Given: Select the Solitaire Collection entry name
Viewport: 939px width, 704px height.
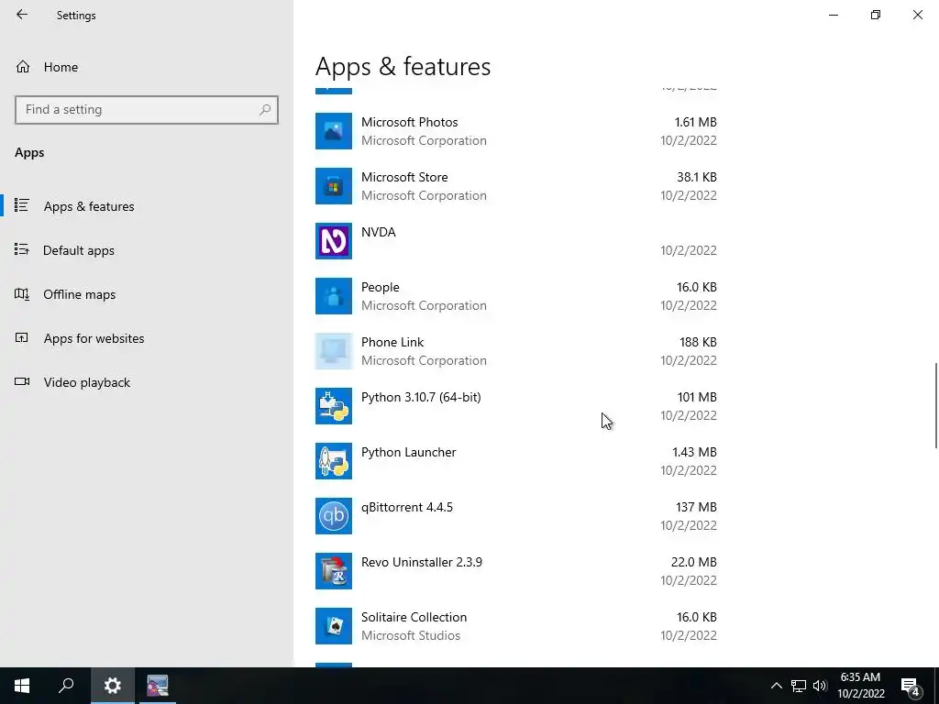Looking at the screenshot, I should point(414,617).
